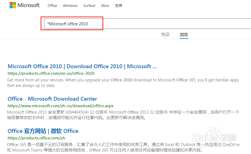Viewport: 251px width, 154px height.
Task: Open Office 官方网站 | 微软 Office result
Action: point(43,131)
